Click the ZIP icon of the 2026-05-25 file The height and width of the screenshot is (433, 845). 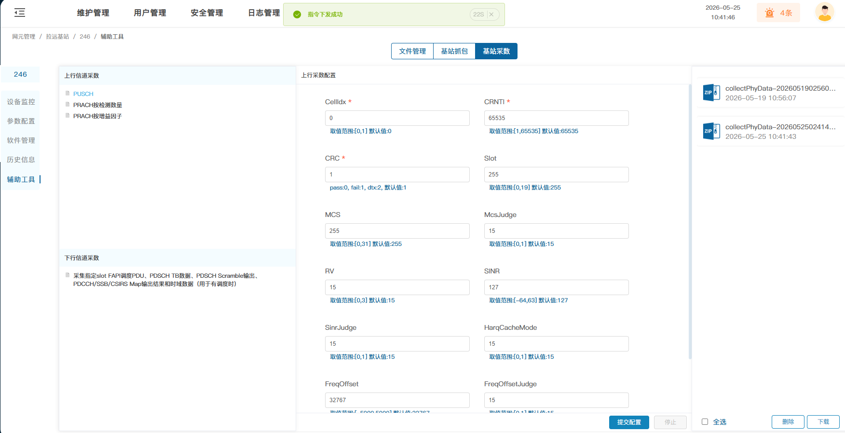pos(711,131)
